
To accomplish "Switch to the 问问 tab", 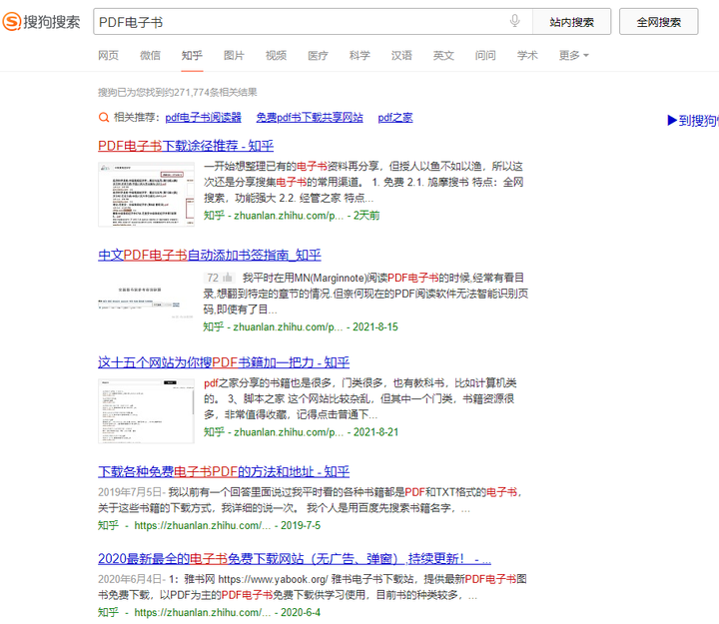I will (485, 56).
